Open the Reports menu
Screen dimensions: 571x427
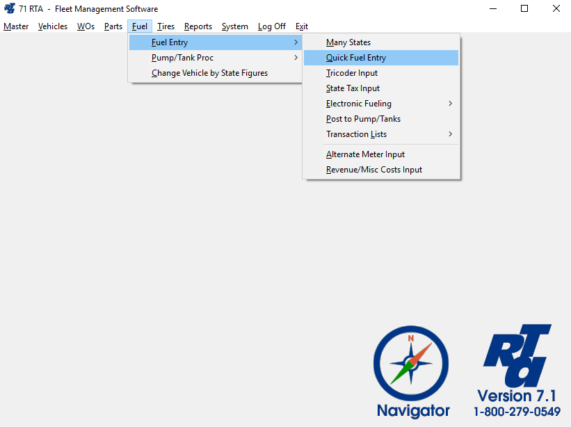[198, 26]
